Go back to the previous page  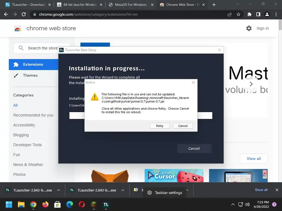point(6,14)
